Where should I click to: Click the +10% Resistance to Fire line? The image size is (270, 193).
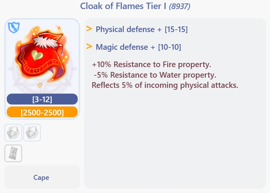tap(151, 64)
